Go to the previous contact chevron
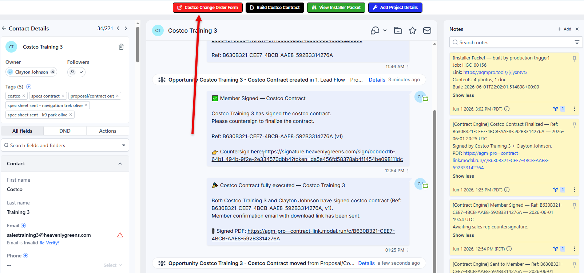This screenshot has height=273, width=584. (118, 28)
